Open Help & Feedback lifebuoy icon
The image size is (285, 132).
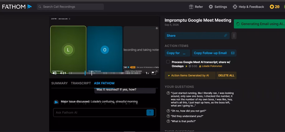(x=235, y=7)
